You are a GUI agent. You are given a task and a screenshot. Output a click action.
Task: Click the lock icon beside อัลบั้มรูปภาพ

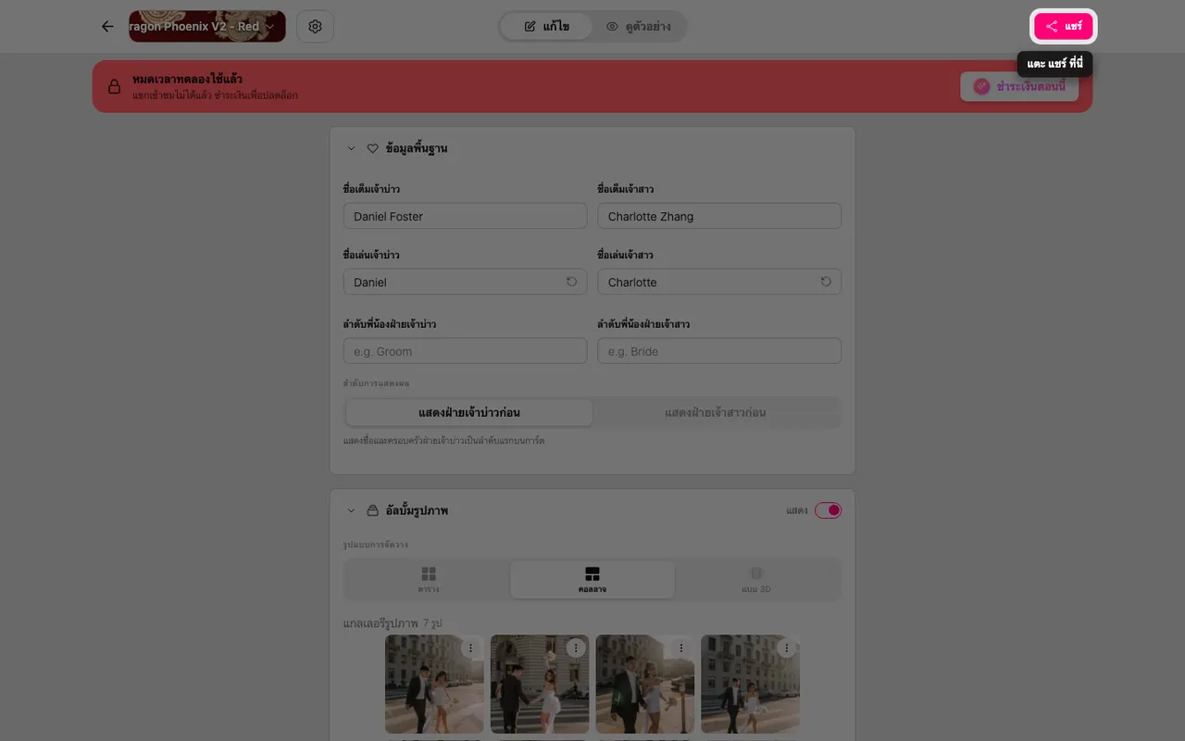click(373, 510)
